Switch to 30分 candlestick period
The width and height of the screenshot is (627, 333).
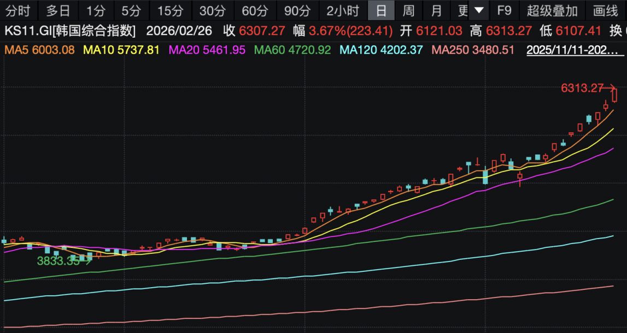(212, 10)
